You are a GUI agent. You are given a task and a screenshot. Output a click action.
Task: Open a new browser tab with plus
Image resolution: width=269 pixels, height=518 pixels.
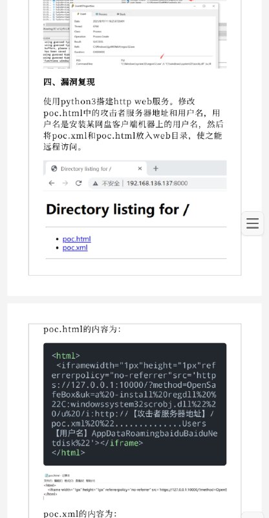pyautogui.click(x=155, y=168)
